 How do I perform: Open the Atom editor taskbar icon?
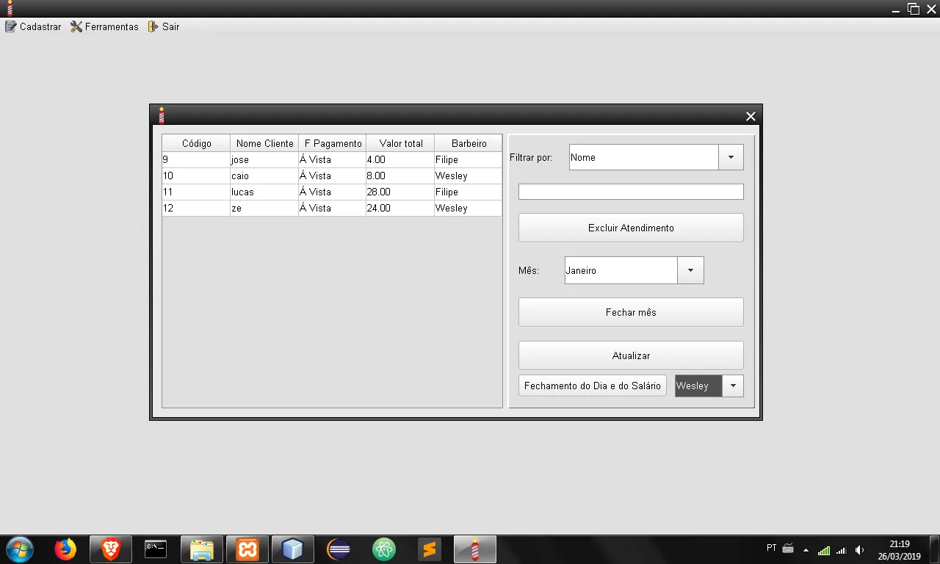[x=384, y=549]
